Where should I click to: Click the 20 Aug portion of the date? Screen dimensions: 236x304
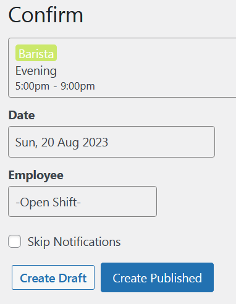[x=60, y=143]
